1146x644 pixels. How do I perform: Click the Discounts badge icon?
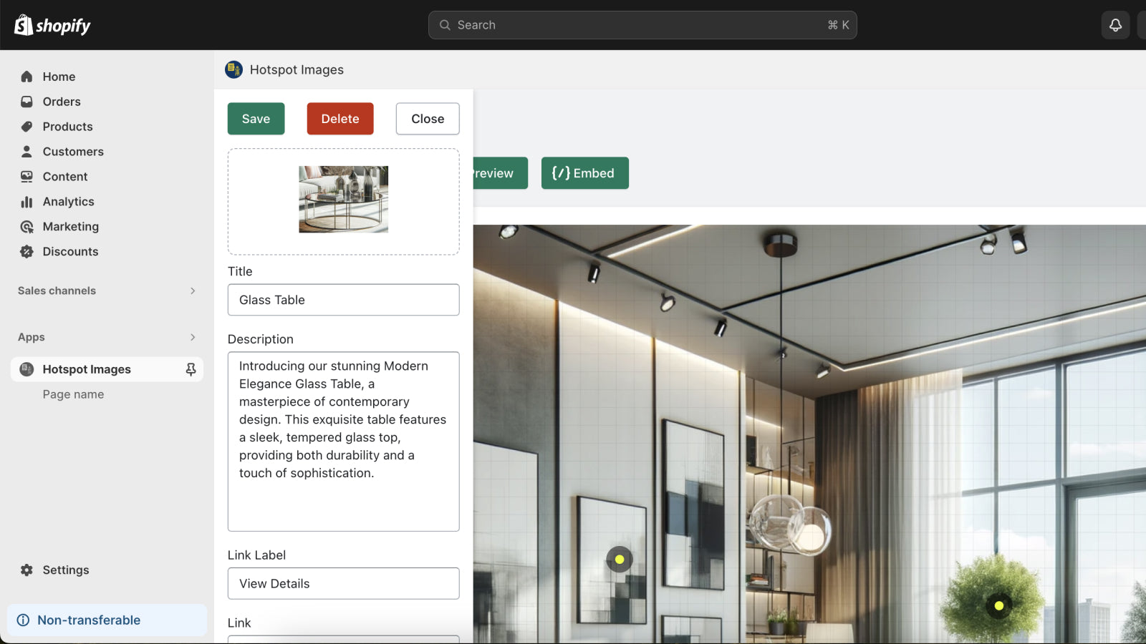click(27, 252)
